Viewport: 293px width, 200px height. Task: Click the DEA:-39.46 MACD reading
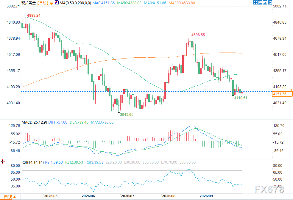(x=79, y=122)
